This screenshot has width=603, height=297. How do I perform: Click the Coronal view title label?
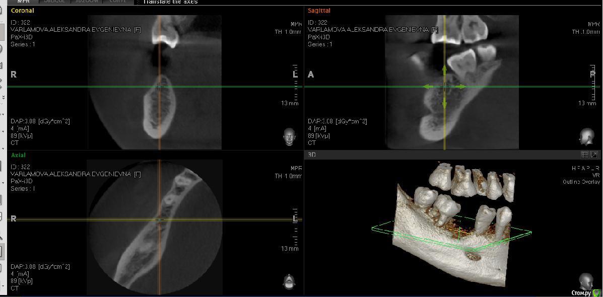click(23, 11)
